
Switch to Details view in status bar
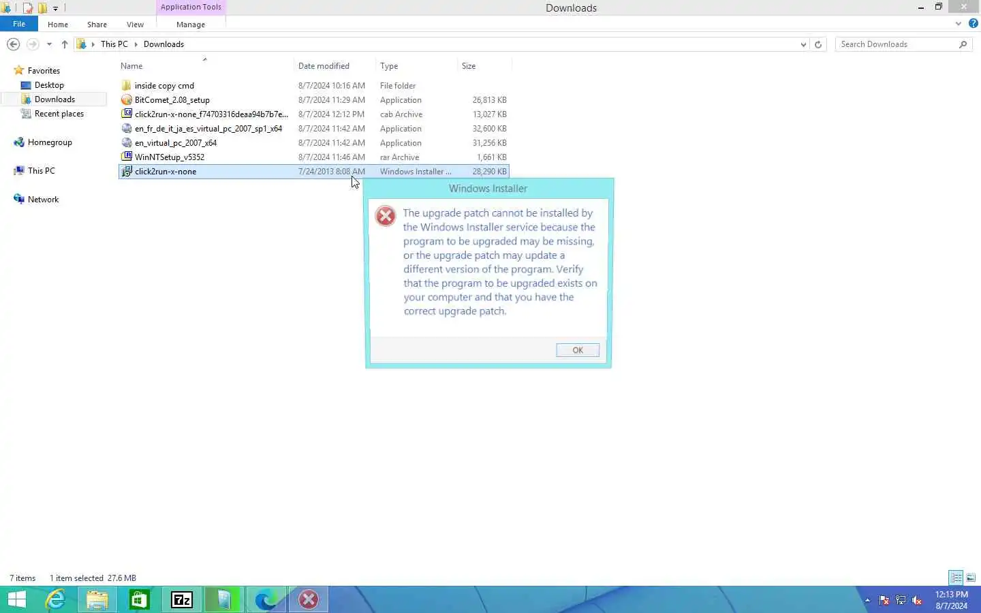956,578
